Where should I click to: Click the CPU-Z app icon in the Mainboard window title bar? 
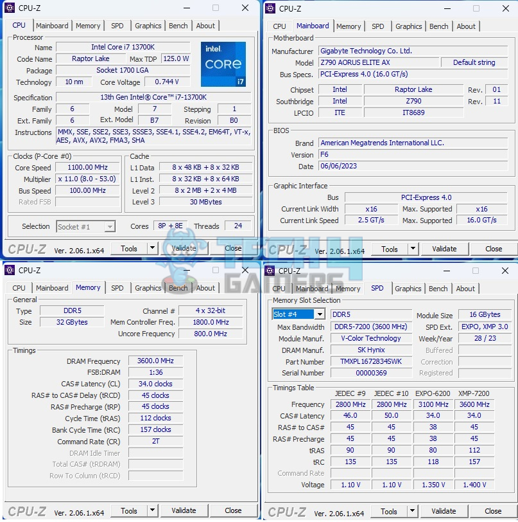(270, 8)
